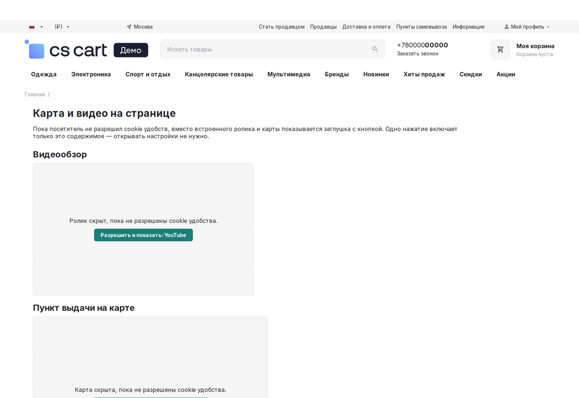This screenshot has height=398, width=579.
Task: Open the shopping cart icon
Action: [x=500, y=49]
